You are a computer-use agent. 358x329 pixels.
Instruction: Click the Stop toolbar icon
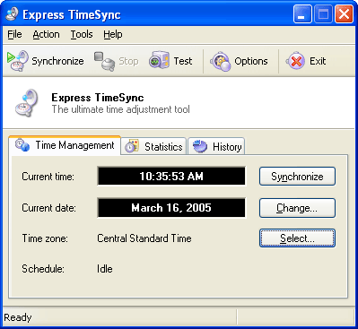104,61
